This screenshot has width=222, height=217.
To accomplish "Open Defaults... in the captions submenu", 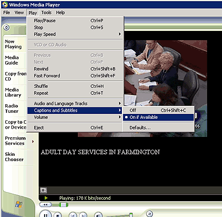I will [x=158, y=127].
